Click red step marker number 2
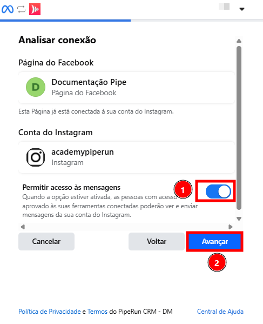The height and width of the screenshot is (324, 263). [217, 262]
